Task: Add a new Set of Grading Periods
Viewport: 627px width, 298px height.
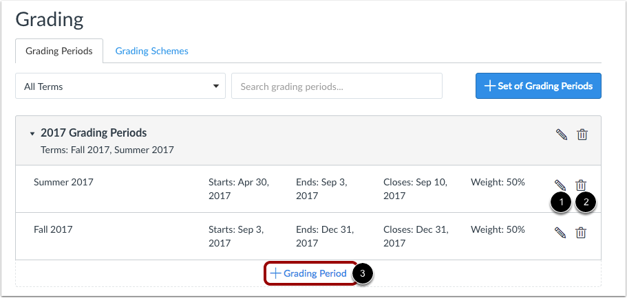Action: point(538,86)
